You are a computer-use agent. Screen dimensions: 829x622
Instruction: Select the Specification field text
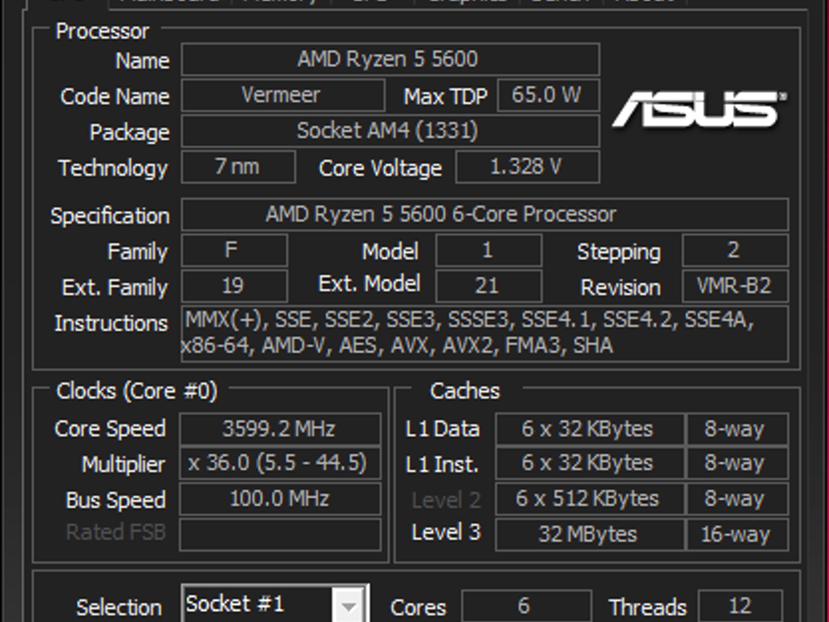[485, 214]
